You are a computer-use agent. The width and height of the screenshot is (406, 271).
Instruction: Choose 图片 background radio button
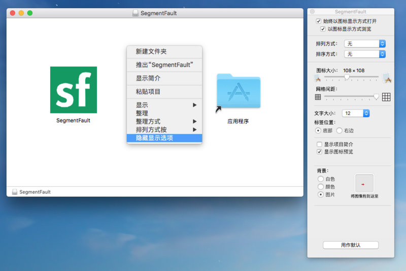pos(321,195)
